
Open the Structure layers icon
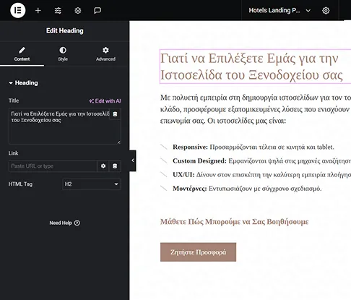(x=78, y=10)
